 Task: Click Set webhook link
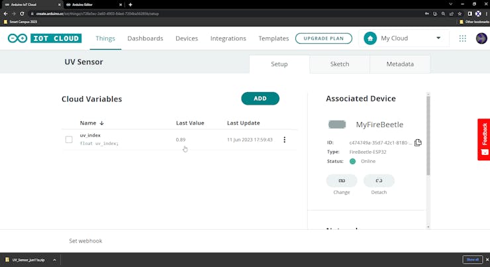pos(85,240)
